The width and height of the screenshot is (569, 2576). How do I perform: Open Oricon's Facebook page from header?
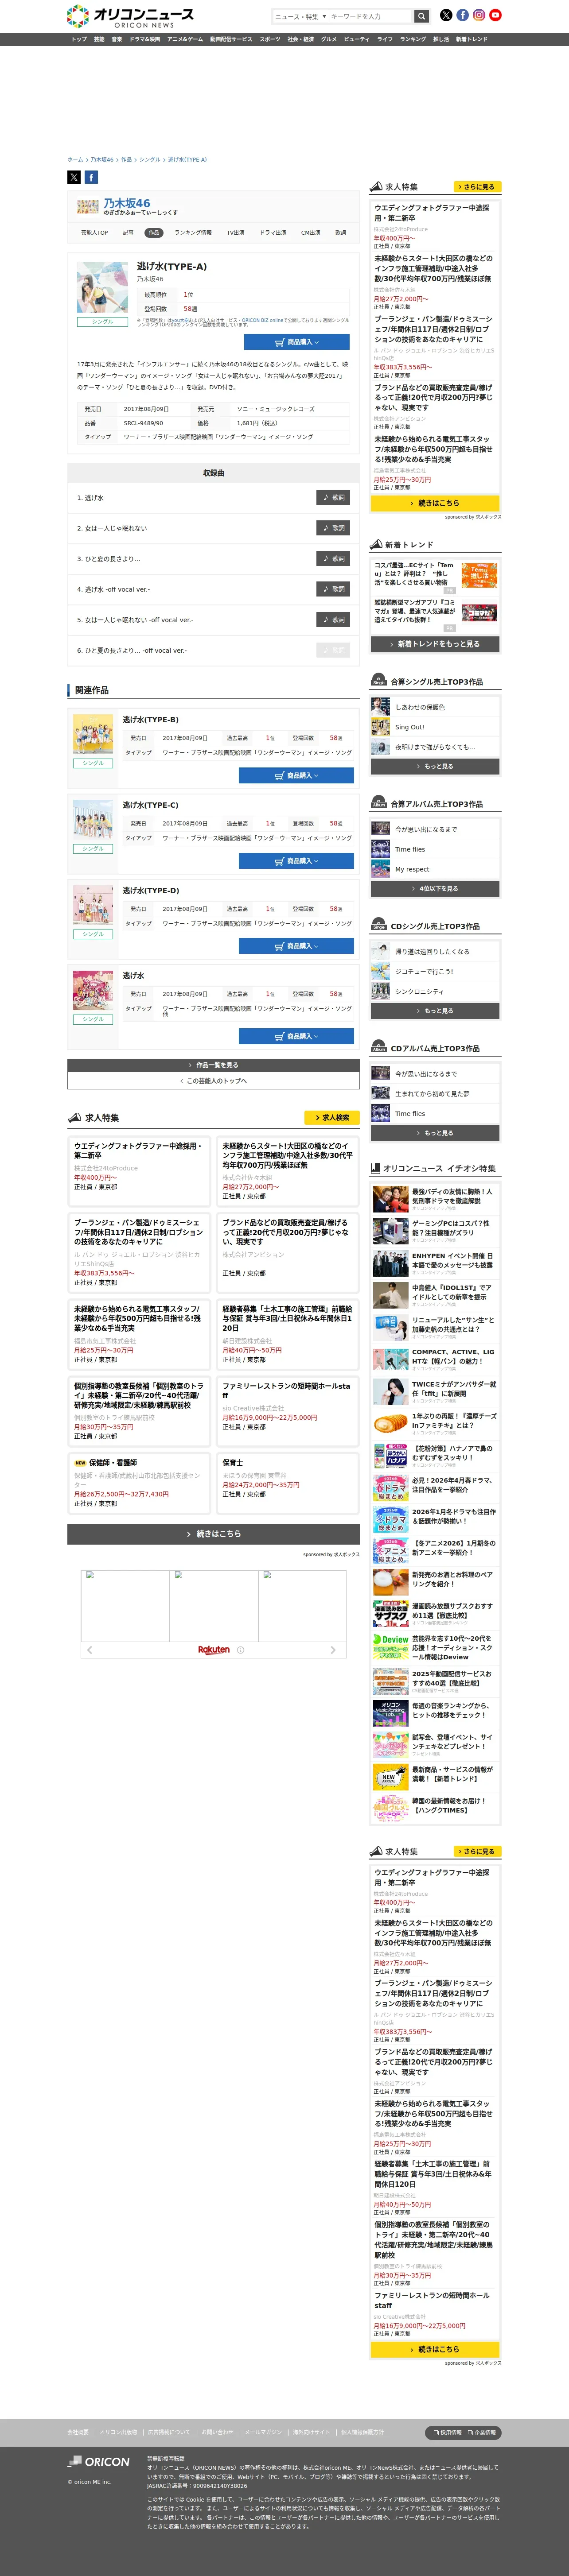(x=462, y=15)
